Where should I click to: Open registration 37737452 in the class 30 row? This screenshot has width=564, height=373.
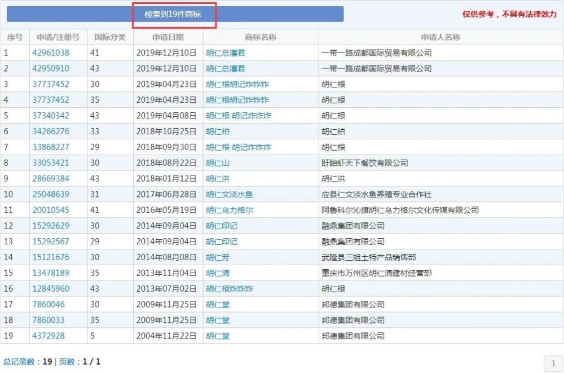click(51, 84)
